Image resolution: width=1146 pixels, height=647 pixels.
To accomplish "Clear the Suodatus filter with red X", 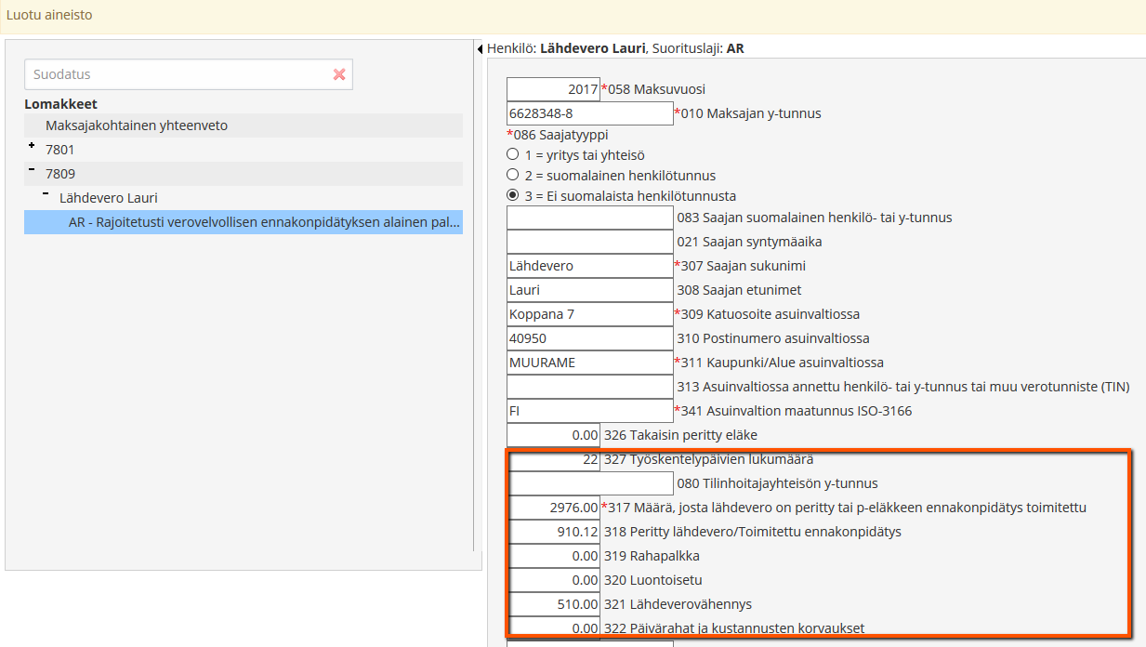I will point(339,74).
